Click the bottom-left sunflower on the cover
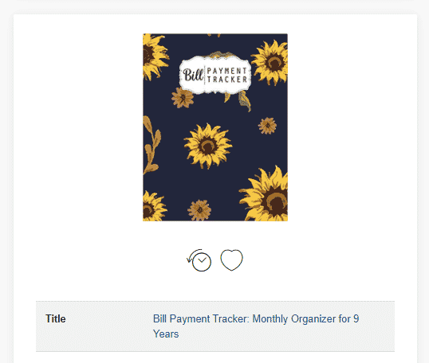Viewport: 429px width, 363px height. click(x=153, y=206)
